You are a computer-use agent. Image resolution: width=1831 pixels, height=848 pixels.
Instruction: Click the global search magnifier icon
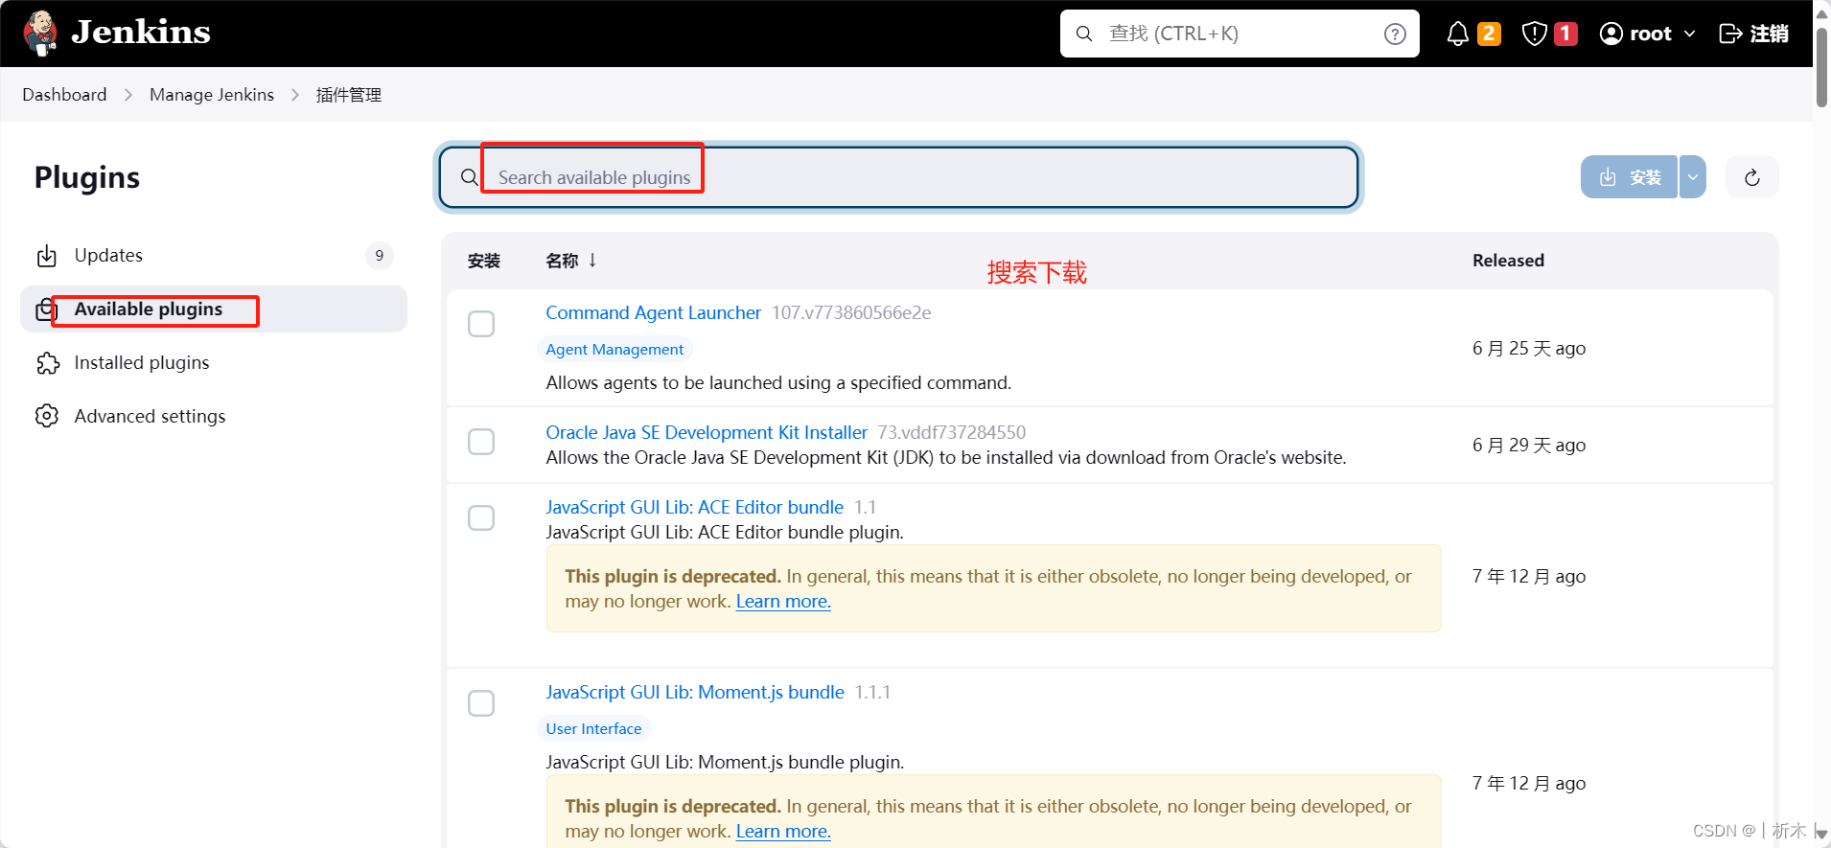[1084, 34]
